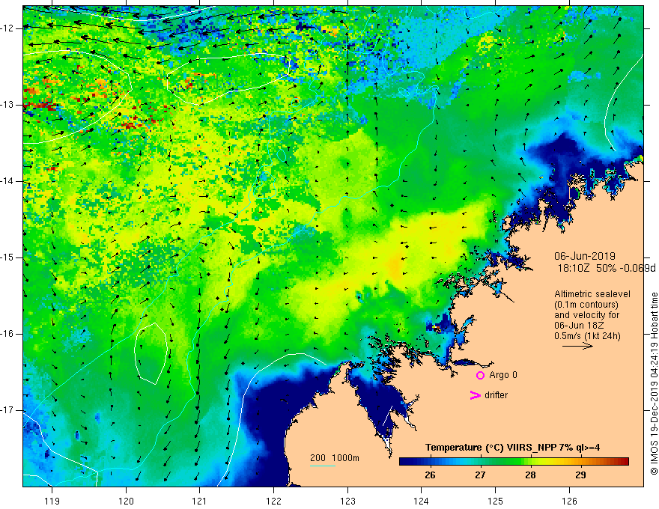Click the IMOS copyright timestamp text

(654, 383)
